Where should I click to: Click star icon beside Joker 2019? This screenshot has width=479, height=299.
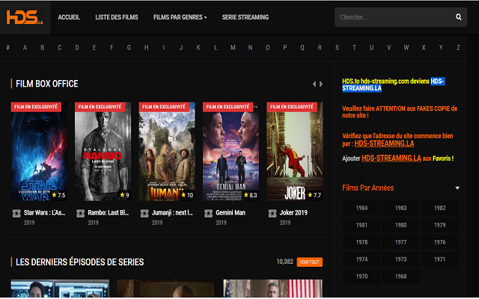[272, 213]
